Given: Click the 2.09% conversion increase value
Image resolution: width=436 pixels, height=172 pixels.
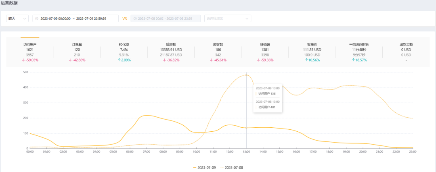Looking at the screenshot, I should [124, 60].
